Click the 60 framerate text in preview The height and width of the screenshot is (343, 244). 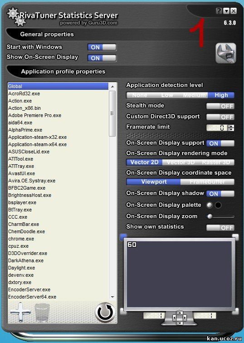[x=132, y=245]
